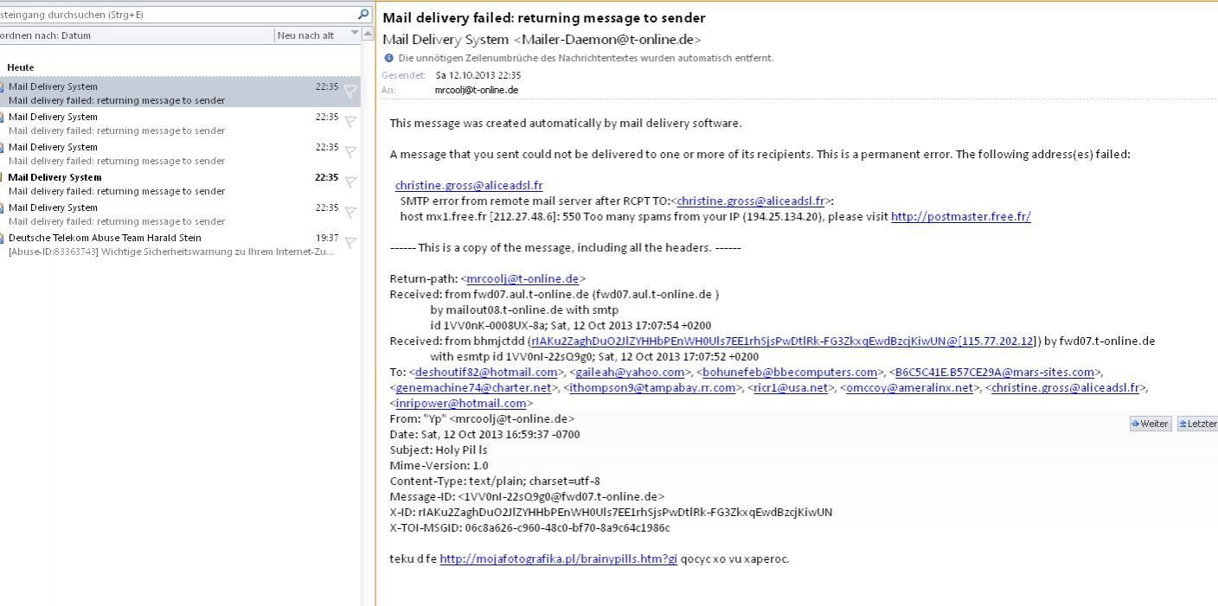The image size is (1218, 606).
Task: Click the 'Content-Type: text/plain' header line
Action: point(495,482)
